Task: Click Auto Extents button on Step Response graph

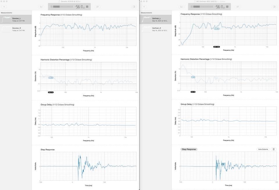Action: 263,149
